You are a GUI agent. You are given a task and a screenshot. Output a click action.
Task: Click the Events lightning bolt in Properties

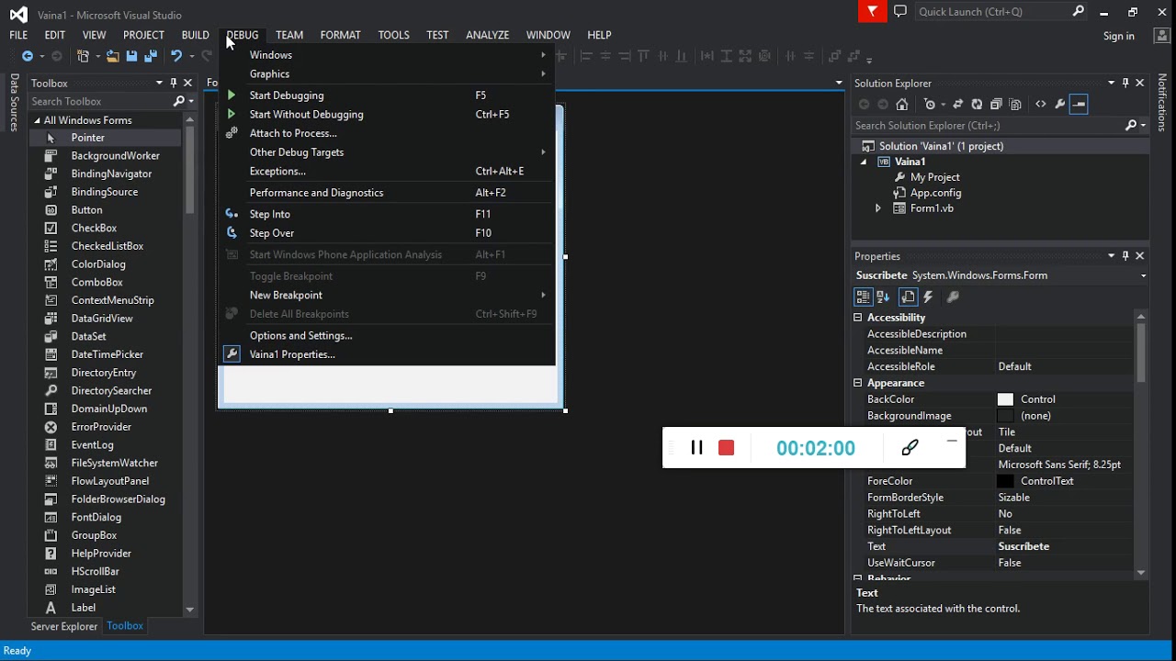(x=928, y=297)
